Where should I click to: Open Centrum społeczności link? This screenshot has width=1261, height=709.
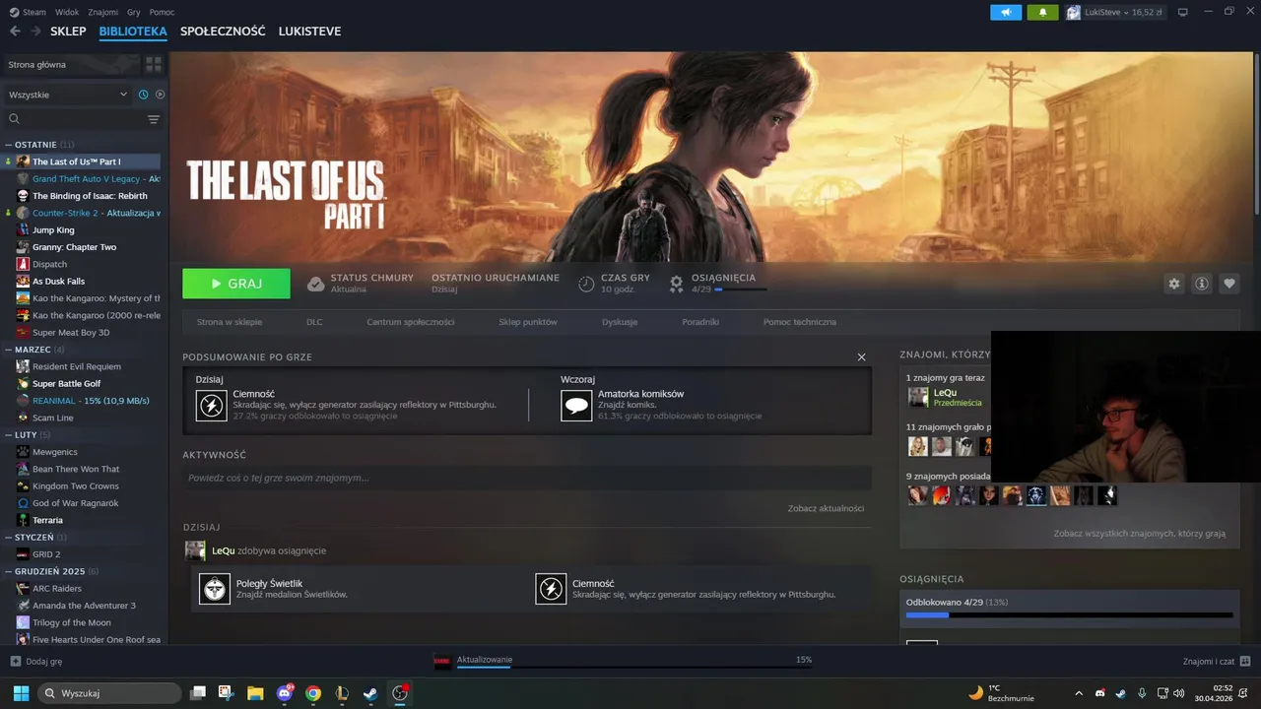(410, 322)
